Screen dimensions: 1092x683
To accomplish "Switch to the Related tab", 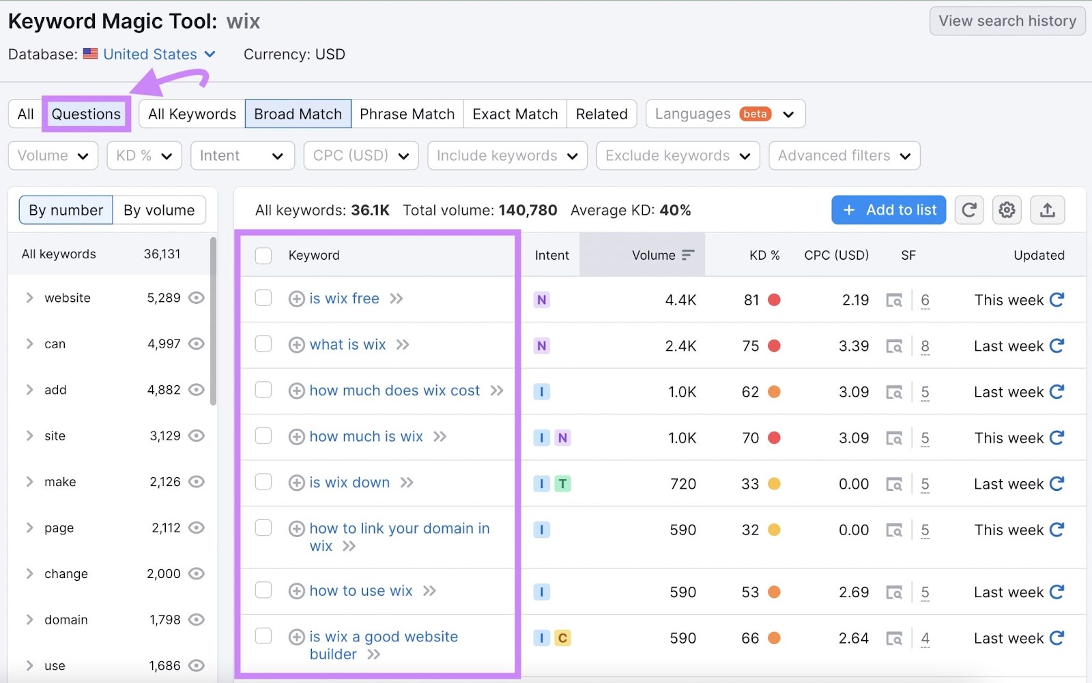I will [601, 114].
